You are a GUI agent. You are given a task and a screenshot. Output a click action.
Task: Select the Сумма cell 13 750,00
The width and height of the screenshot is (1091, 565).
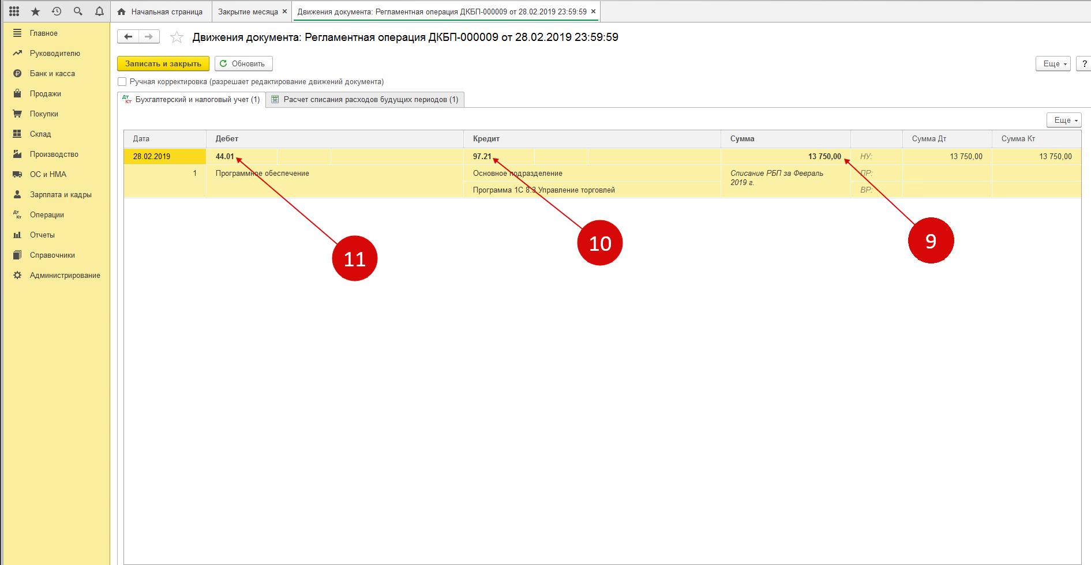pyautogui.click(x=786, y=156)
